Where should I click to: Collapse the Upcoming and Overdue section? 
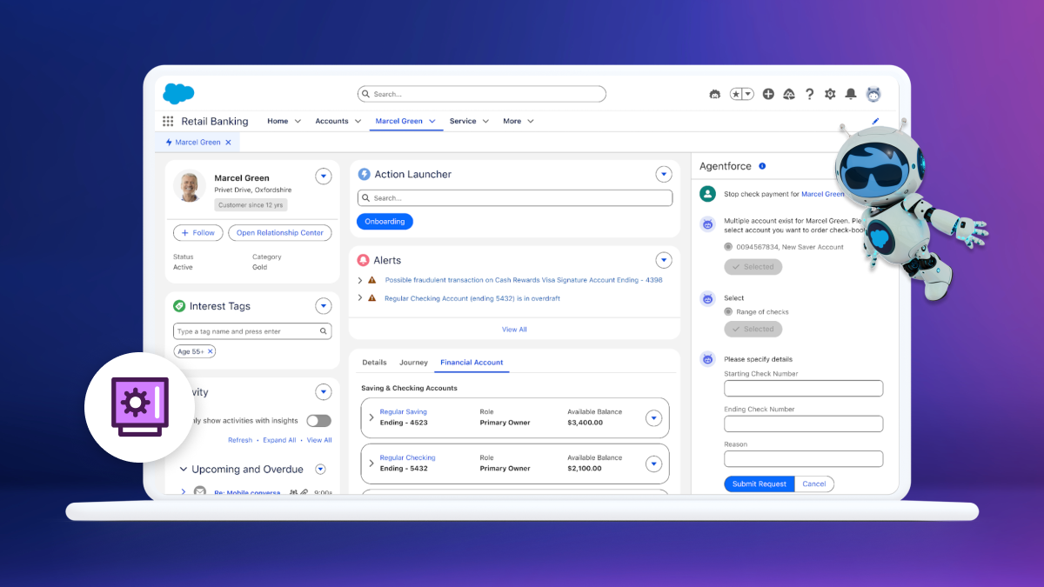pos(183,469)
